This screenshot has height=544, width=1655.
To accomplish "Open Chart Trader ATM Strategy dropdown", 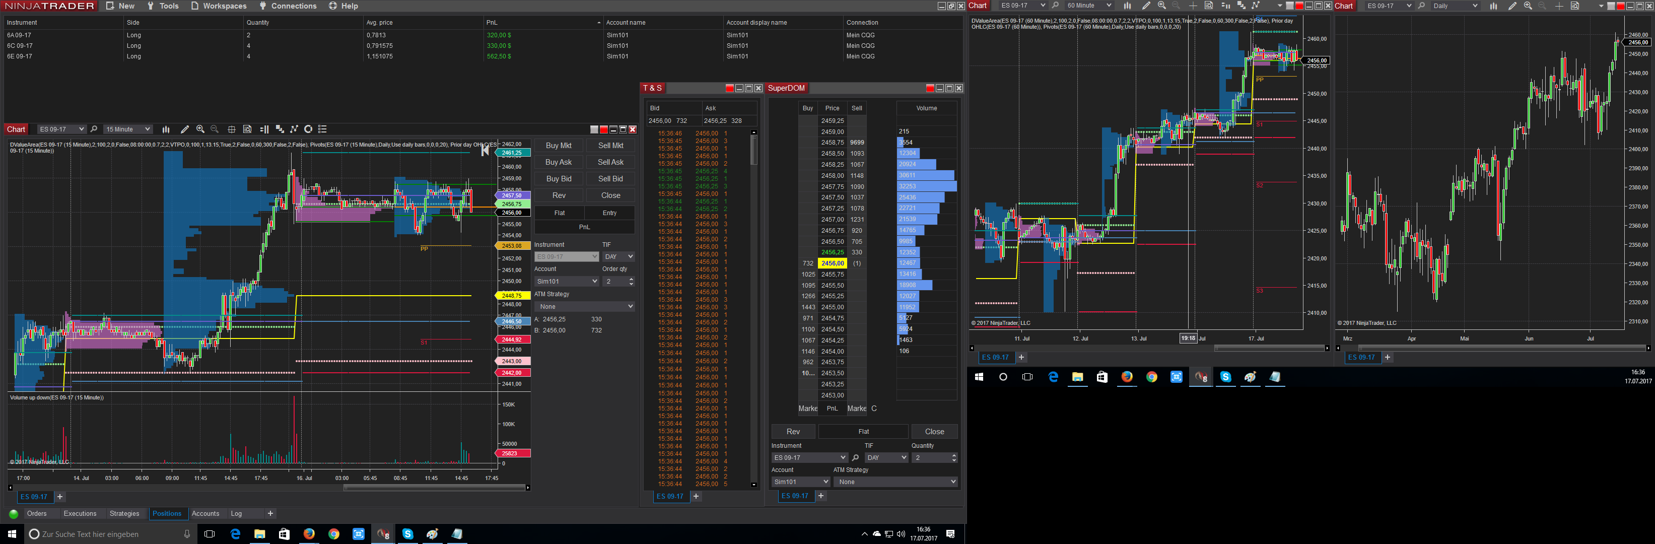I will (585, 307).
